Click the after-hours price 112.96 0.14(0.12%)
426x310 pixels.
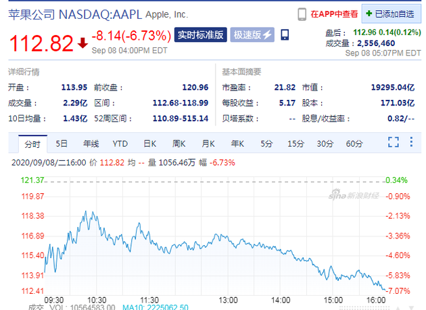[x=387, y=32]
